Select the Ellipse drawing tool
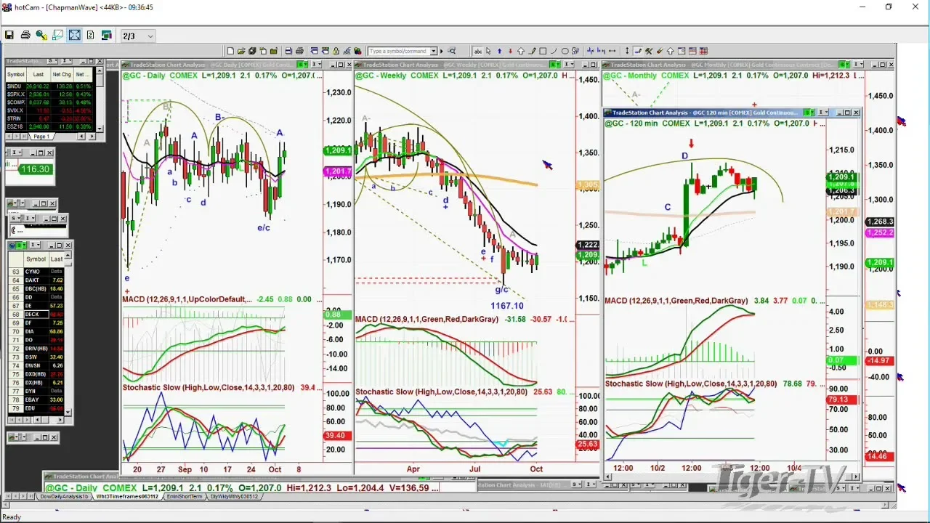930x523 pixels. 565,51
